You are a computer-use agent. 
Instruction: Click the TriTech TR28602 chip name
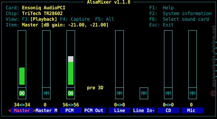coord(42,14)
